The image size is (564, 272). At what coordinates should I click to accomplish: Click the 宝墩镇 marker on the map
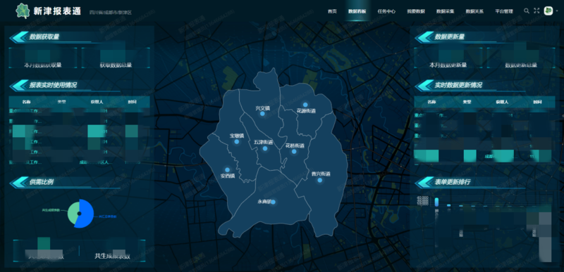pos(237,142)
